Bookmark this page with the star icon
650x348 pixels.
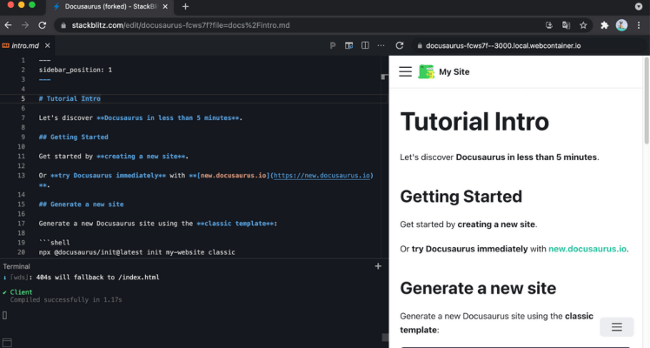[583, 25]
